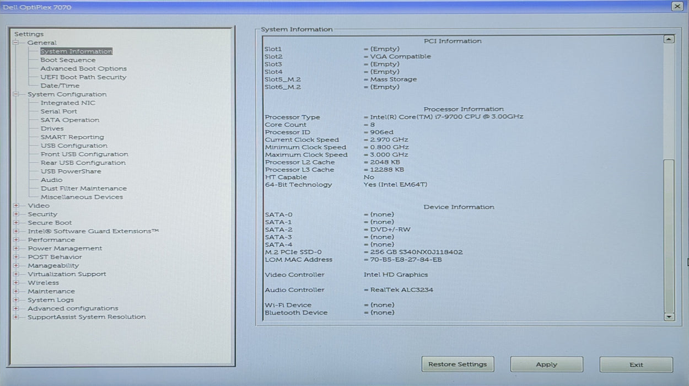
Task: Open USB PowerShare settings
Action: tap(71, 171)
